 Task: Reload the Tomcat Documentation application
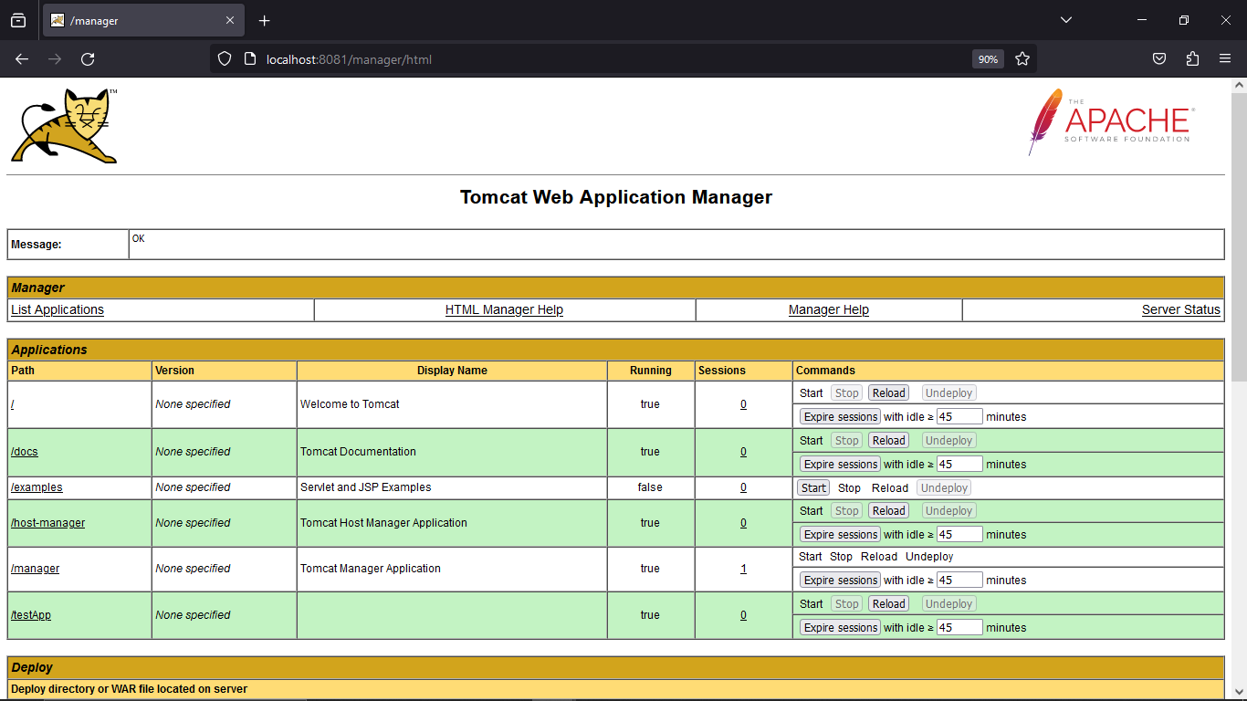[x=889, y=441]
